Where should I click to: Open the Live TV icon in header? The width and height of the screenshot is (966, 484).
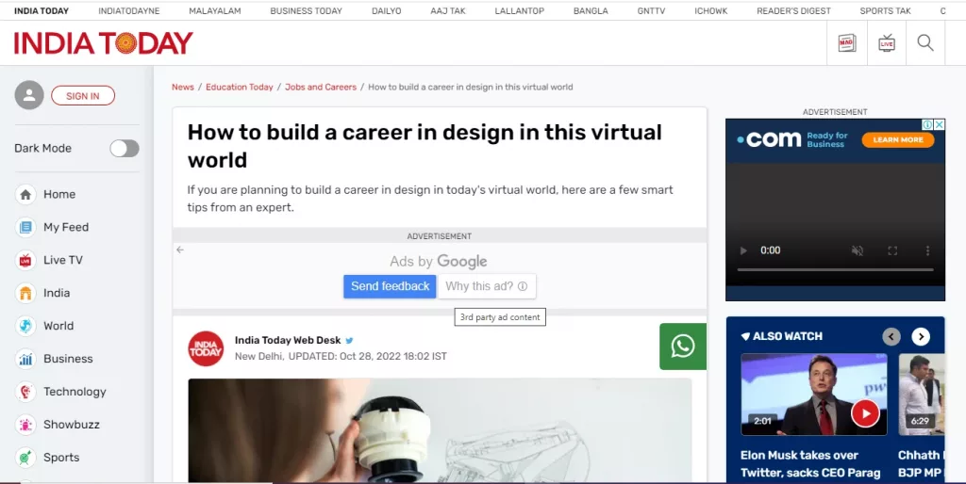click(887, 43)
